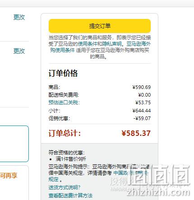Screen dimensions: 194x200
Task: Open the 使用条件 link in the disclaimer
Action: point(88,44)
